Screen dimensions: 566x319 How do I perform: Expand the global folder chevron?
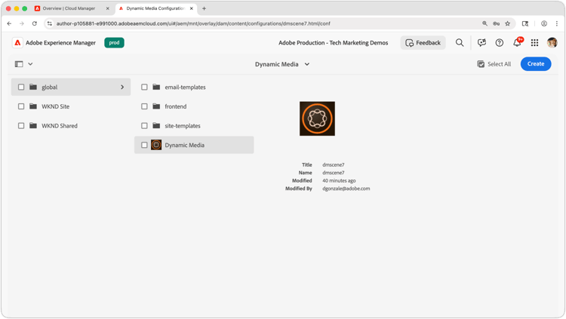(x=122, y=87)
